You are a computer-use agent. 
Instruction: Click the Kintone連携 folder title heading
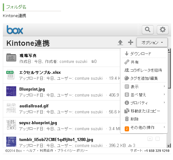tap(28, 43)
